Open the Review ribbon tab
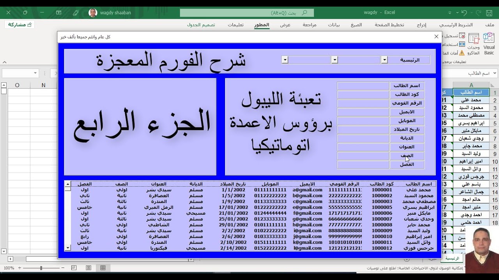Image resolution: width=499 pixels, height=280 pixels. [310, 25]
